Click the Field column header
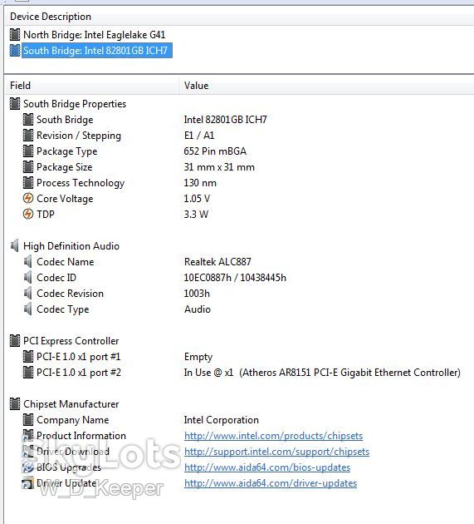 click(x=21, y=86)
